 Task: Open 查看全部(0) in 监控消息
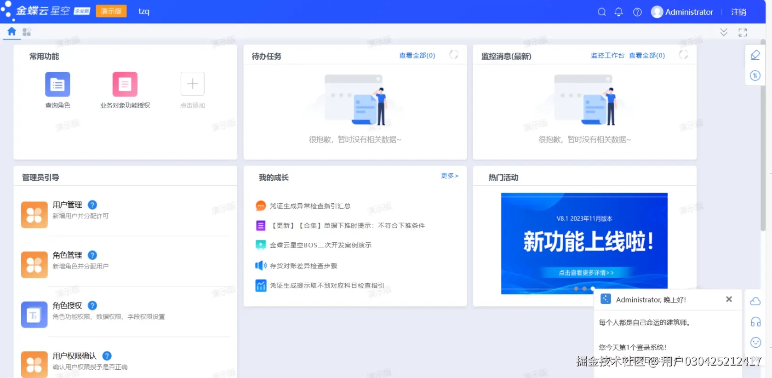pos(647,55)
